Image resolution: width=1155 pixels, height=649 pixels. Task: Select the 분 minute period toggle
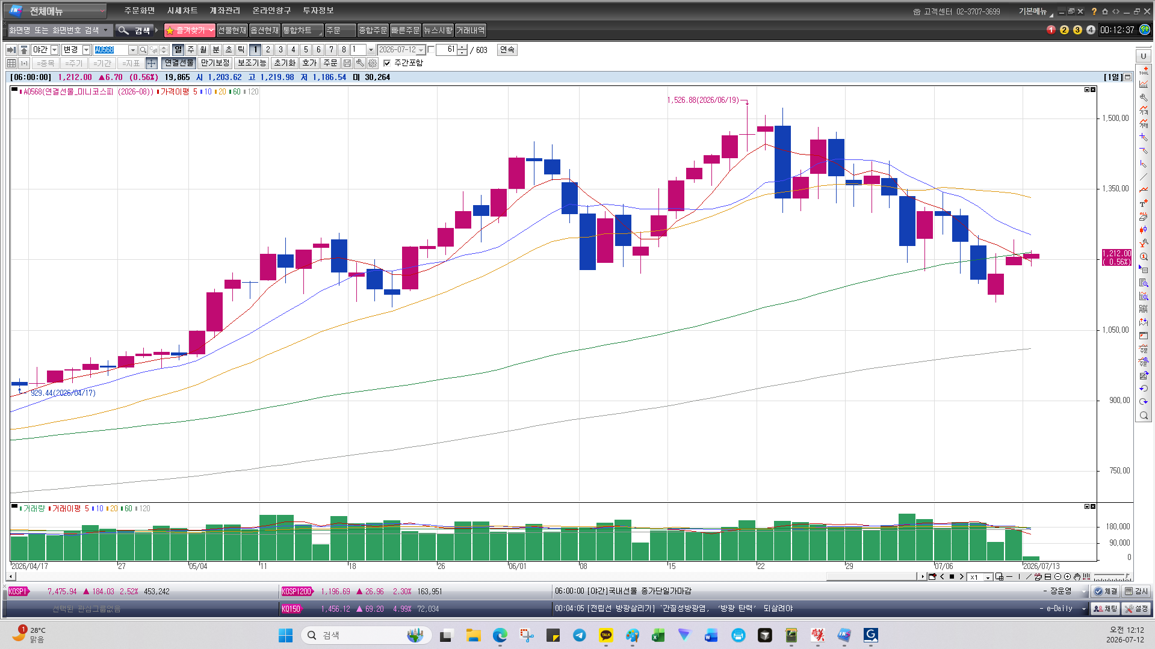pyautogui.click(x=216, y=50)
